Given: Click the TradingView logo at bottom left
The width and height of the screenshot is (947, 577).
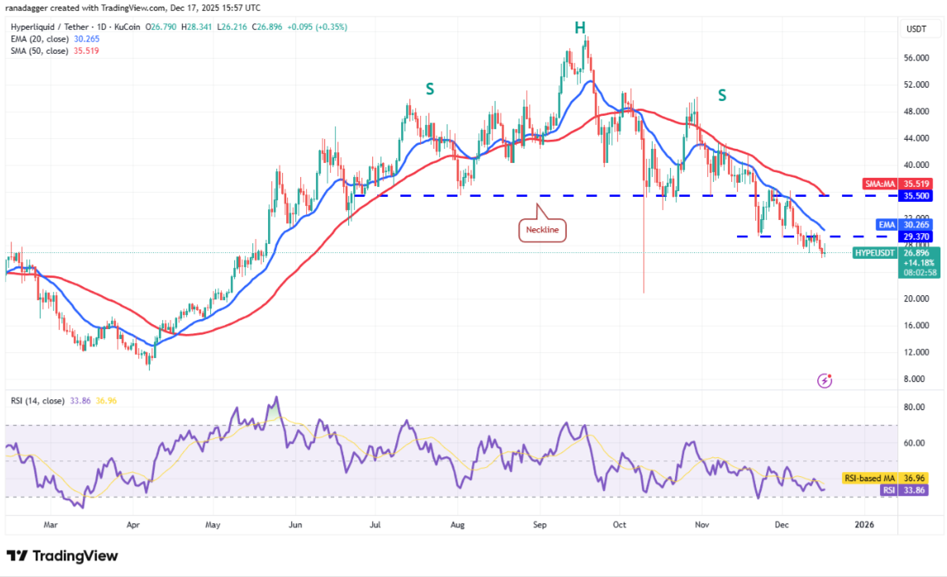Looking at the screenshot, I should [63, 556].
